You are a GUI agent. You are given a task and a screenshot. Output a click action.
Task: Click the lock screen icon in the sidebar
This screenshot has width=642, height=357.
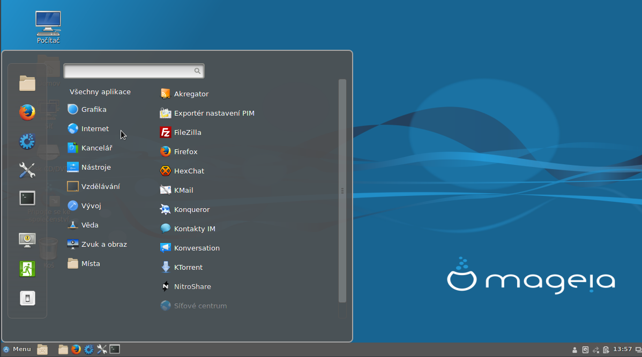(x=27, y=240)
